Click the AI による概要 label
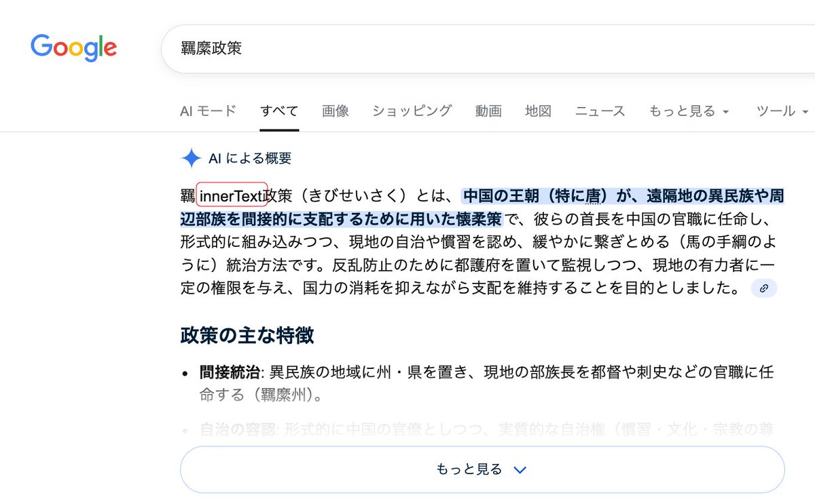This screenshot has width=815, height=504. (x=250, y=159)
